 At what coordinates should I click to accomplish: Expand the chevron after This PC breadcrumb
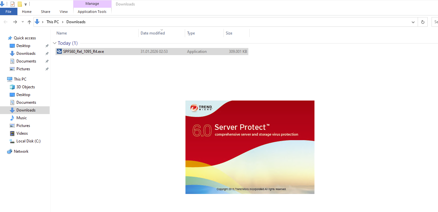[x=63, y=22]
